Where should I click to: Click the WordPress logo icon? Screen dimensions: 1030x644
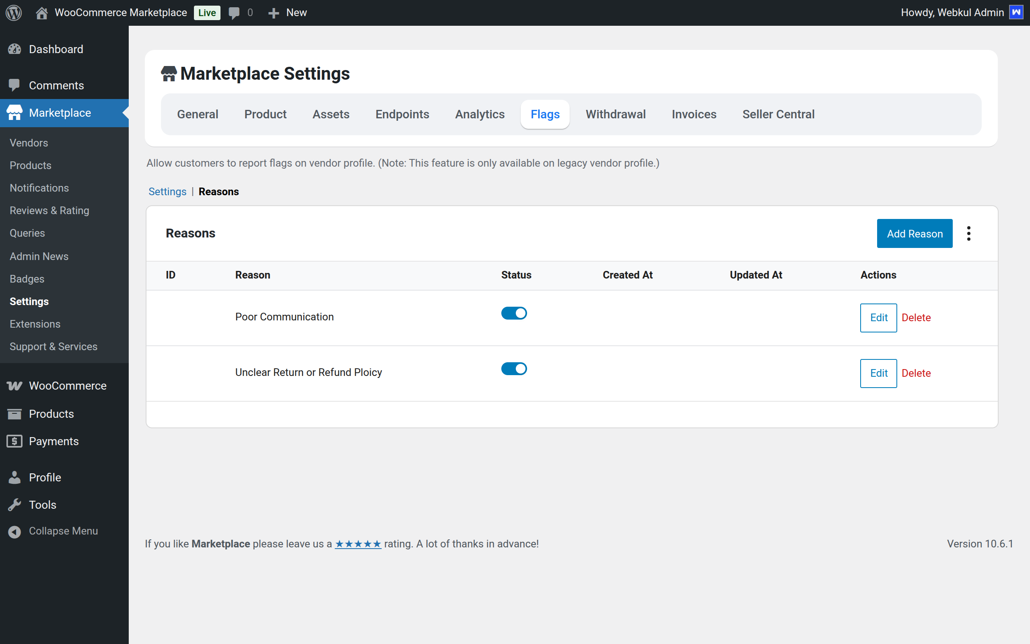point(14,13)
